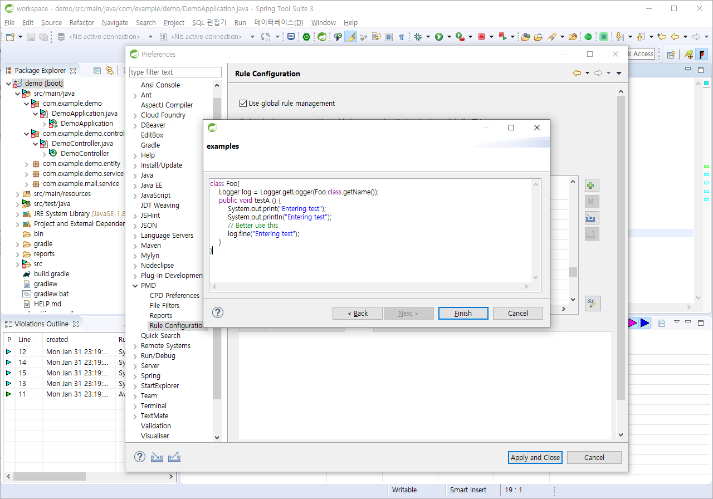The image size is (713, 499).
Task: Click Collapse All in Package Explorer
Action: pyautogui.click(x=97, y=70)
